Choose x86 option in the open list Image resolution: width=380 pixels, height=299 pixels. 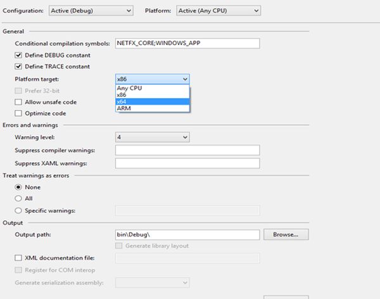(153, 95)
